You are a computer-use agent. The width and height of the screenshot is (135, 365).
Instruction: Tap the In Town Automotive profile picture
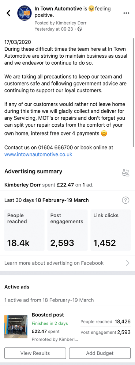tap(25, 14)
